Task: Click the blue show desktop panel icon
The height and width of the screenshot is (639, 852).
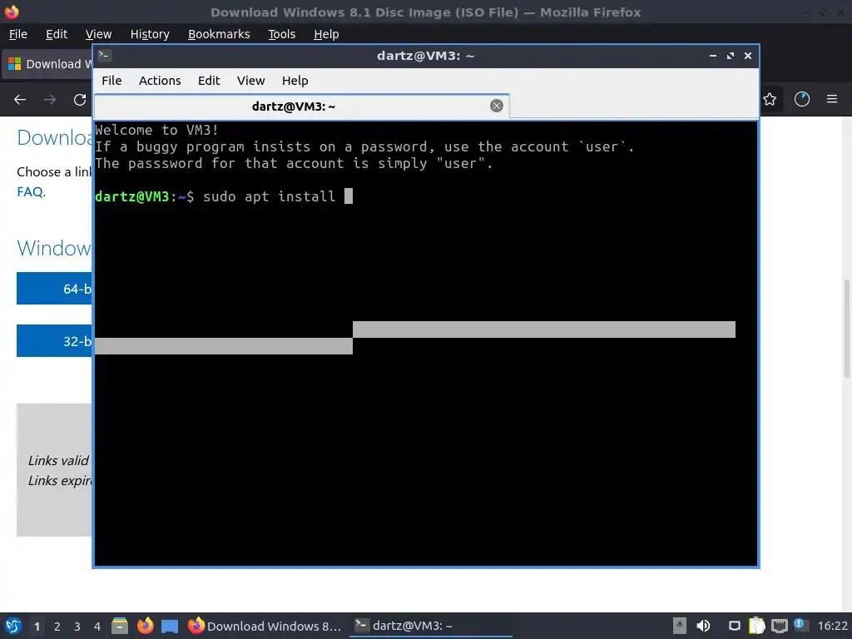Action: 170,626
